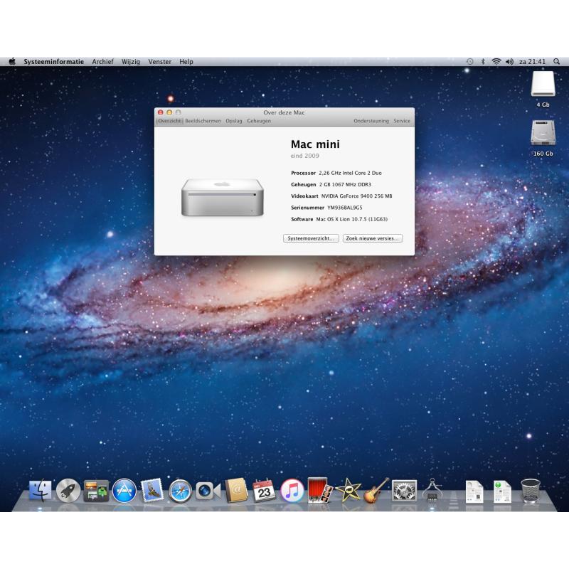Viewport: 569px width, 569px height.
Task: Launch iTunes music note icon
Action: (292, 491)
